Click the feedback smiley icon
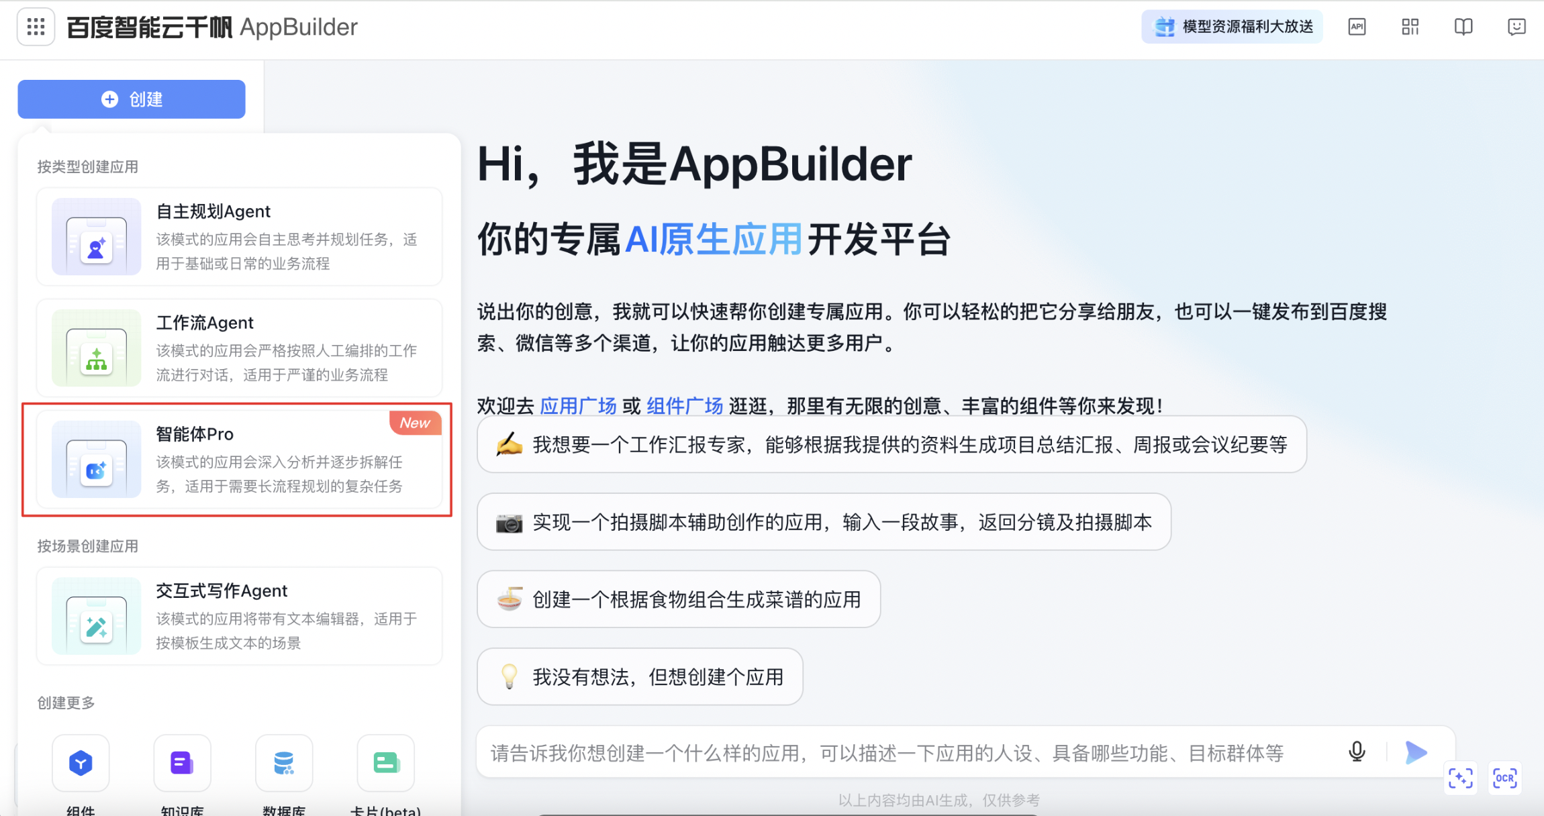 click(x=1516, y=27)
